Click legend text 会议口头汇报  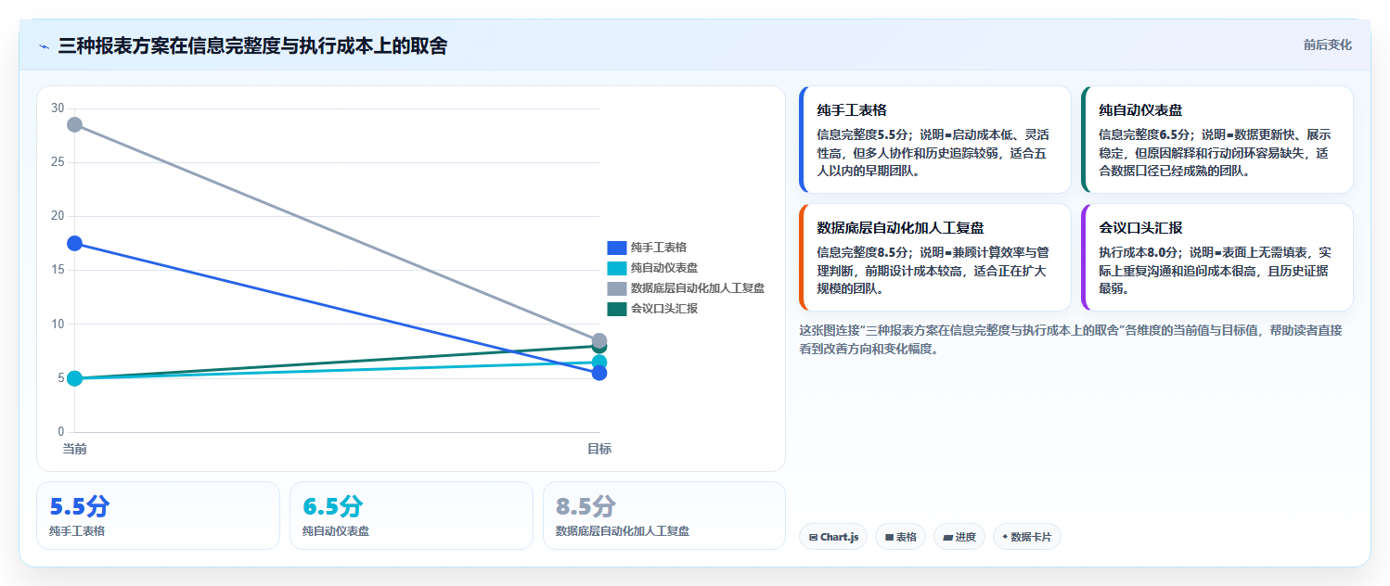pyautogui.click(x=664, y=309)
